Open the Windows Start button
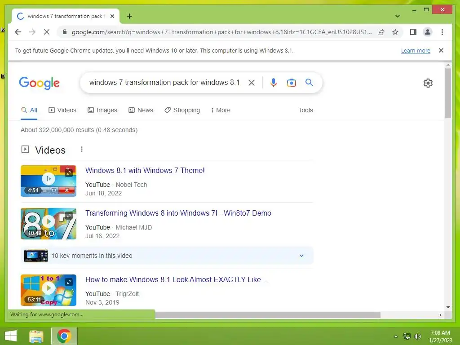 point(11,336)
